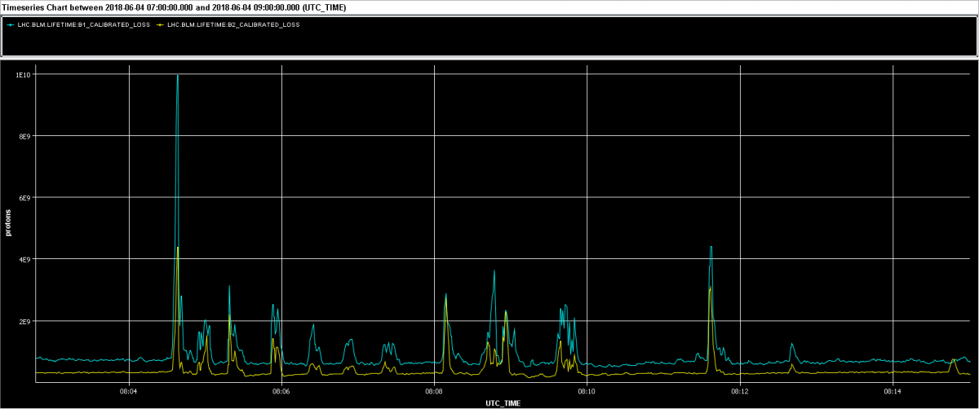The image size is (979, 409).
Task: Click the yellow B2 legend line marker
Action: (x=162, y=24)
